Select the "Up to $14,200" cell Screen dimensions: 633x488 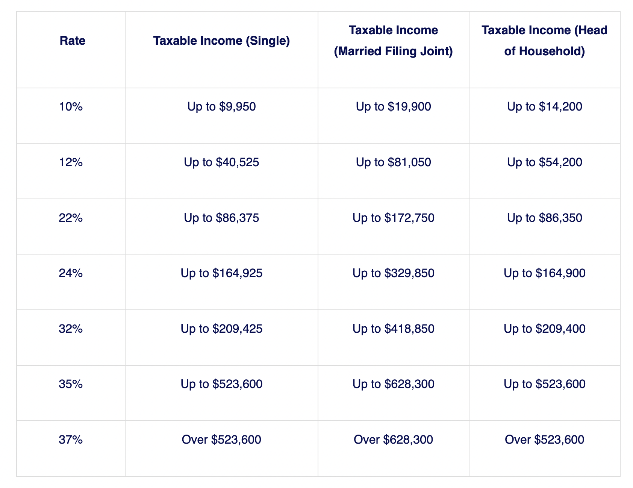click(544, 107)
